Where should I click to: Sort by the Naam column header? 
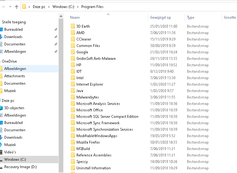[x=75, y=17]
